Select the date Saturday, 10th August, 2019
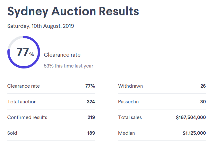215x144 pixels. tap(40, 26)
